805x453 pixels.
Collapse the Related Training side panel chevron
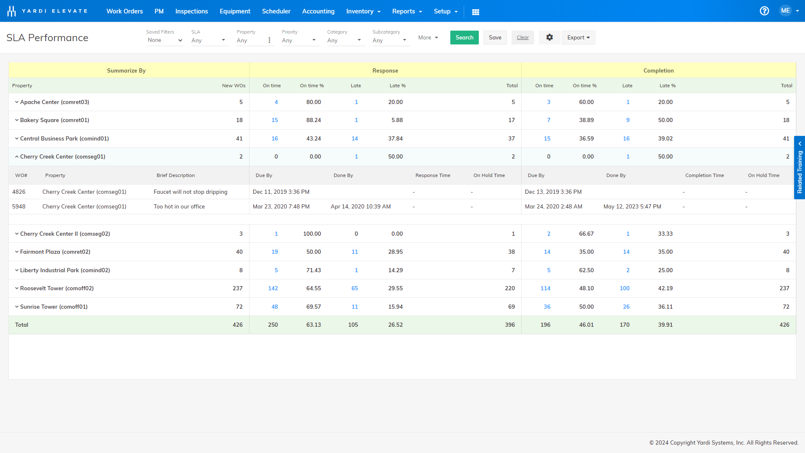(800, 143)
